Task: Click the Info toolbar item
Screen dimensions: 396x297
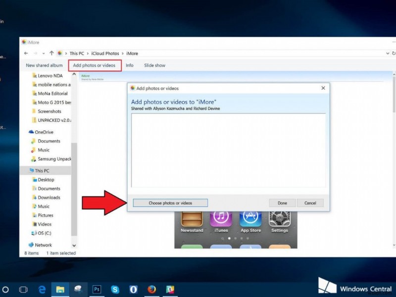Action: click(129, 65)
